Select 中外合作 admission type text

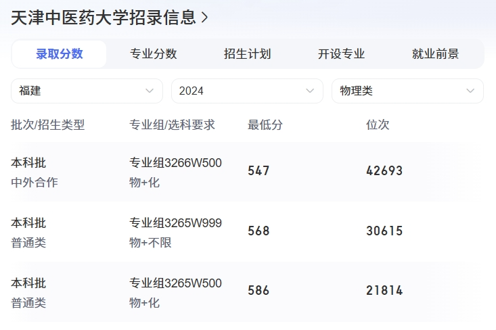click(35, 183)
